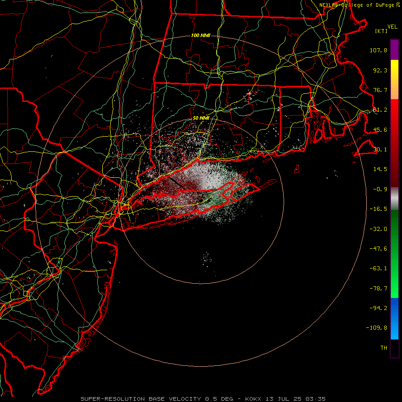Select the -63.1 scale value
Viewport: 402px width, 402px height.
[x=378, y=268]
